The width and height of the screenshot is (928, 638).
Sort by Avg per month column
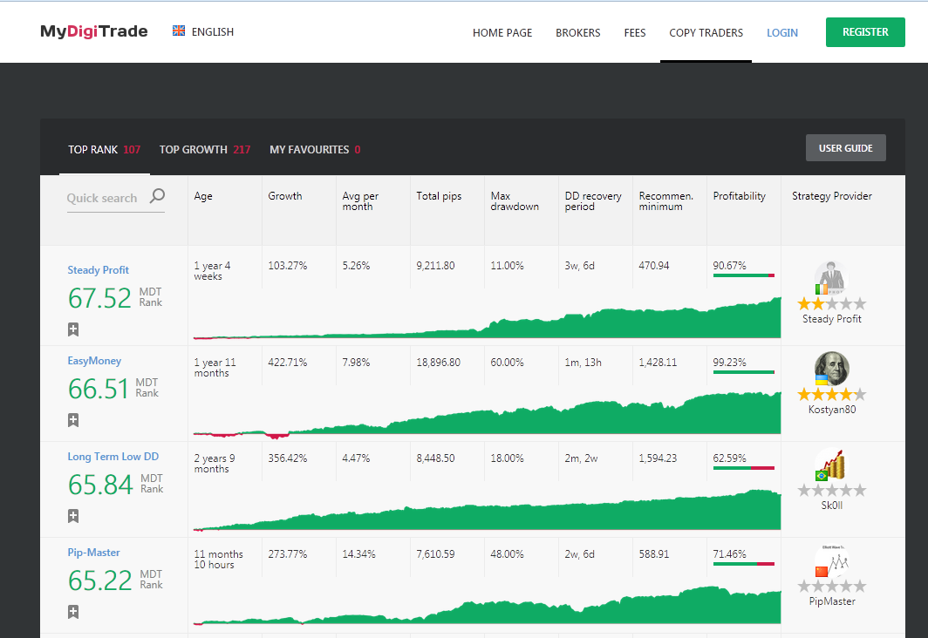360,201
